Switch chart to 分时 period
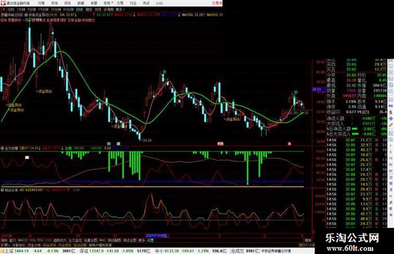Image resolution: width=394 pixels, height=254 pixels. pyautogui.click(x=10, y=9)
